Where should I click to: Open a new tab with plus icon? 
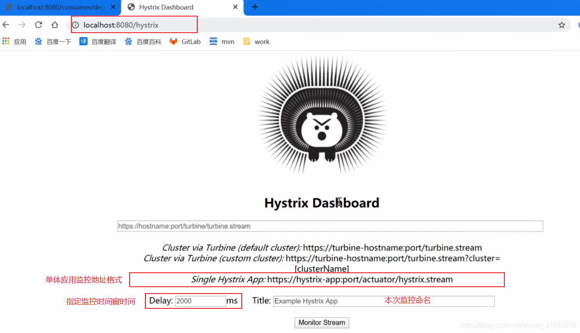click(255, 7)
